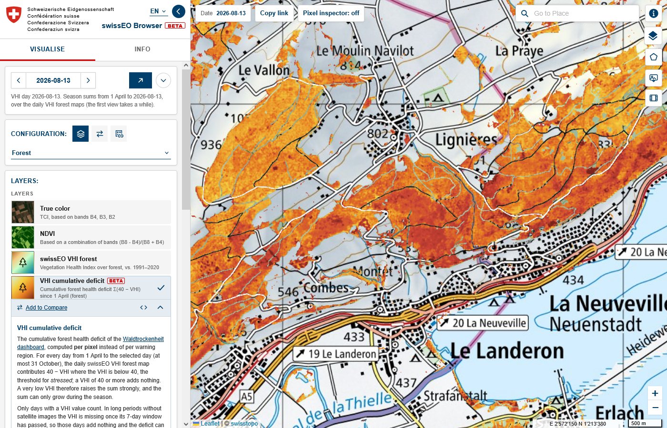The width and height of the screenshot is (667, 428).
Task: Open the Waldtrockenheit dashboard link
Action: [91, 343]
